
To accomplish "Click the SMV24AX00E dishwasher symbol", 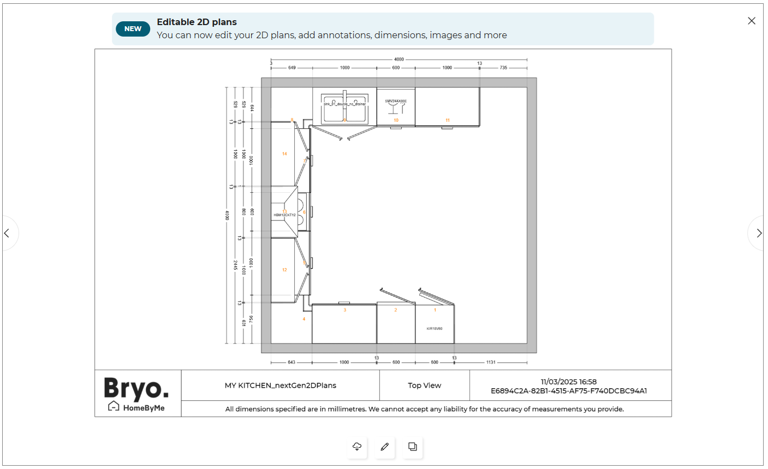I will (x=396, y=106).
